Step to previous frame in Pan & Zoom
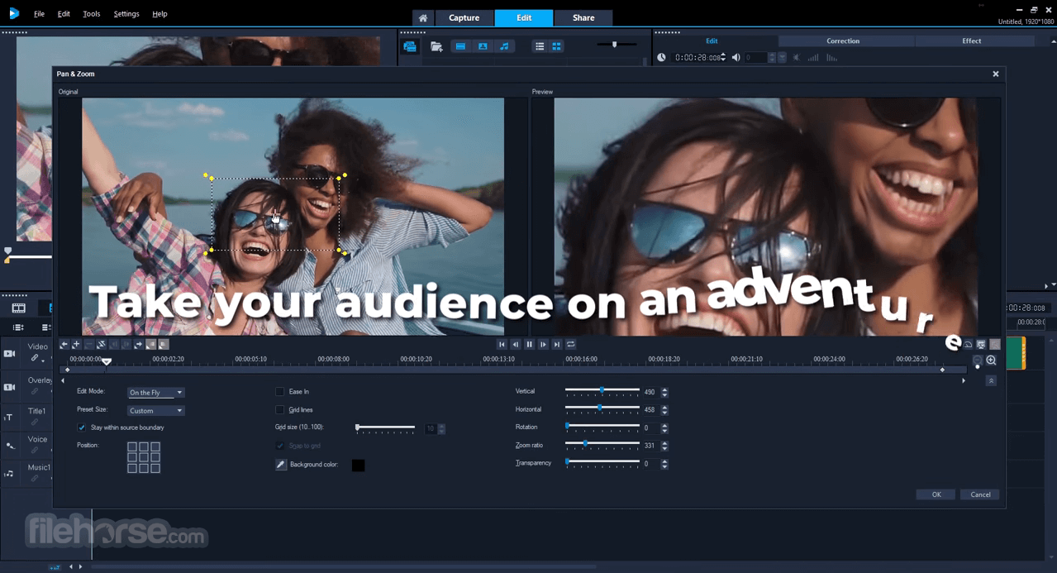The height and width of the screenshot is (573, 1057). tap(516, 344)
